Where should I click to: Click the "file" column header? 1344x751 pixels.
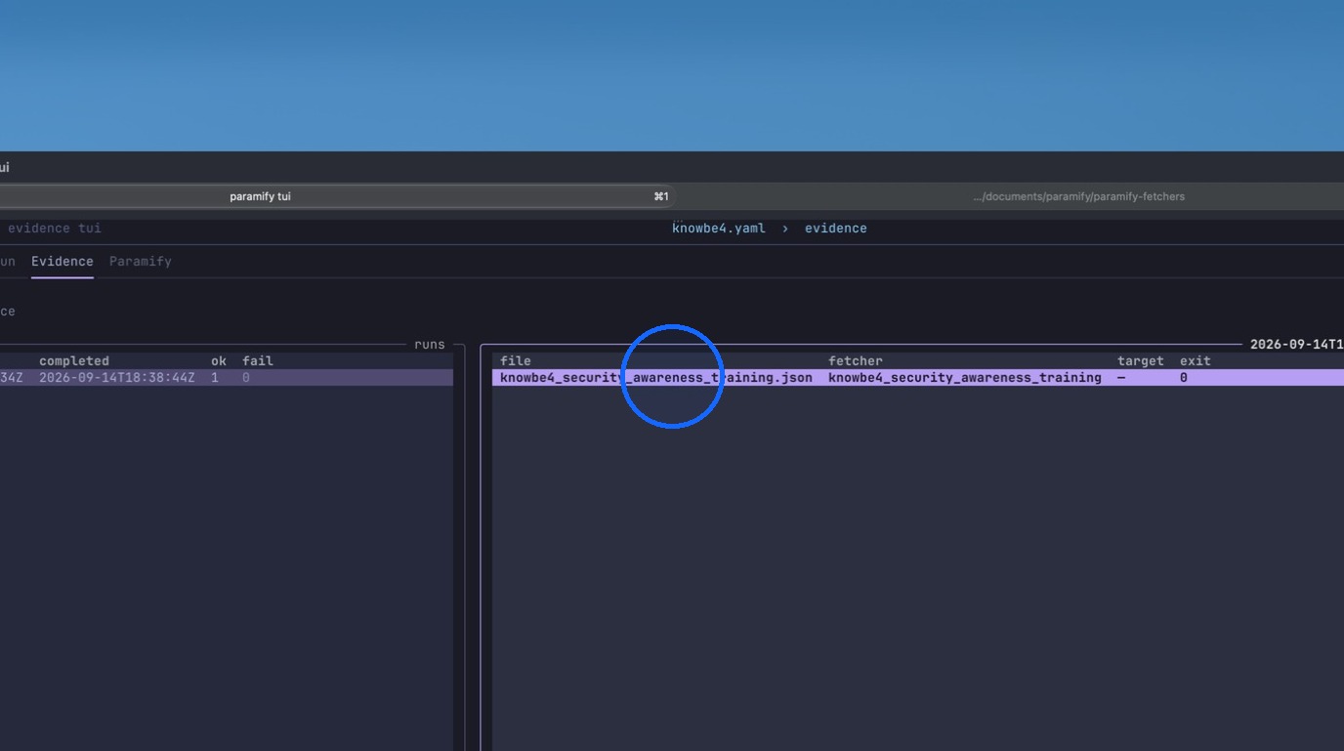click(516, 361)
